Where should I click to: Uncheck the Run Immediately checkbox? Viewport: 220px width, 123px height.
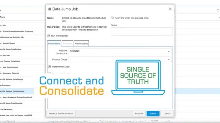click(x=49, y=36)
